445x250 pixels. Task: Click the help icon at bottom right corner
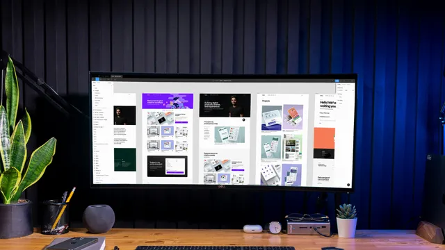tap(348, 185)
